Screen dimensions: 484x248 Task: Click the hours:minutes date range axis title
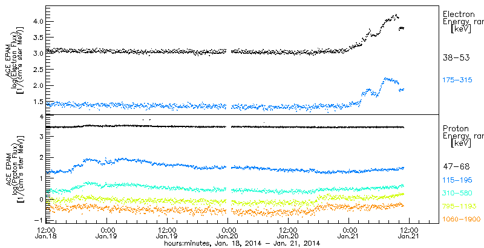(242, 244)
